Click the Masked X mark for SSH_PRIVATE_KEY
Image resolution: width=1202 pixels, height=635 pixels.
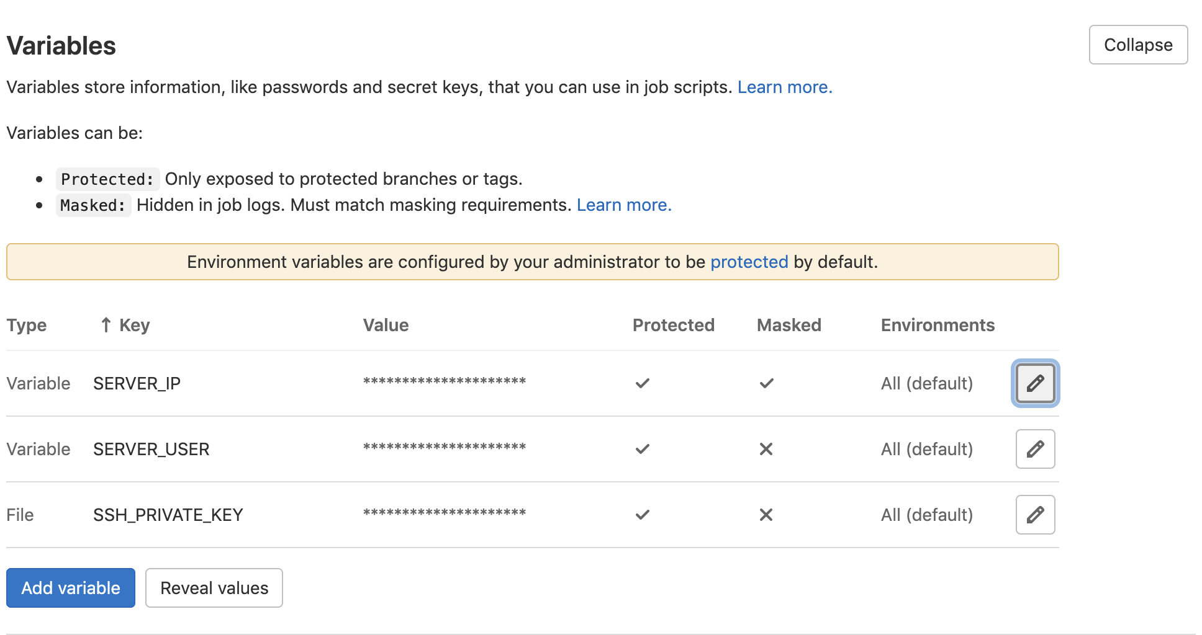tap(766, 515)
